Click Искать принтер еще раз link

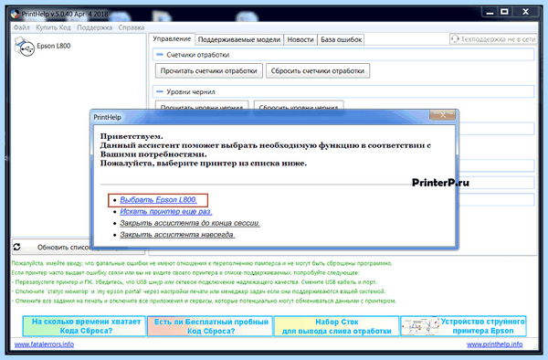[166, 211]
